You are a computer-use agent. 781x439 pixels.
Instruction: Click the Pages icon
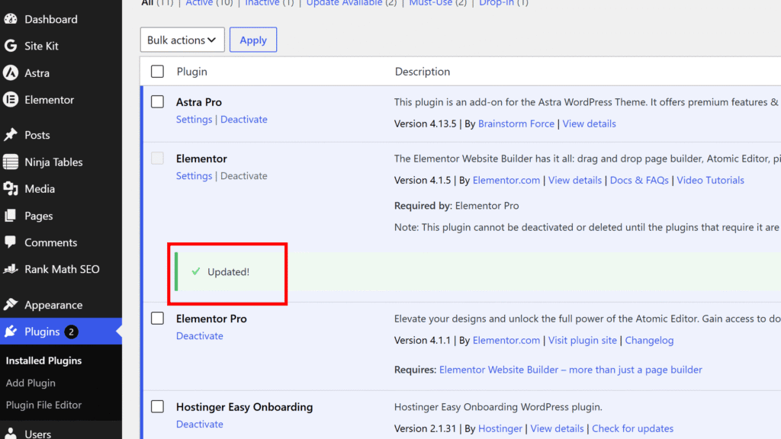tap(11, 216)
